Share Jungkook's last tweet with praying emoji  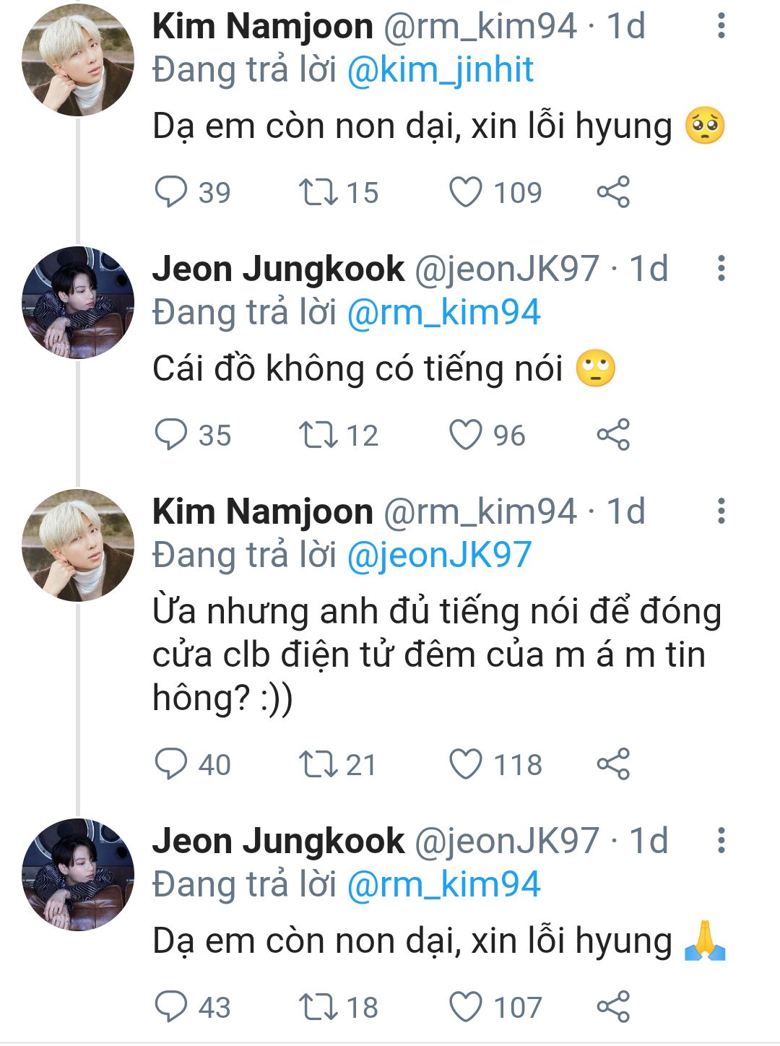click(613, 1007)
